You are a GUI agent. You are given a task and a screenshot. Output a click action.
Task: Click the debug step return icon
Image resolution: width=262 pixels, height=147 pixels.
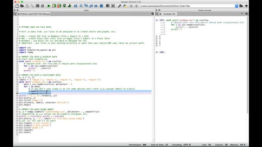point(91,6)
